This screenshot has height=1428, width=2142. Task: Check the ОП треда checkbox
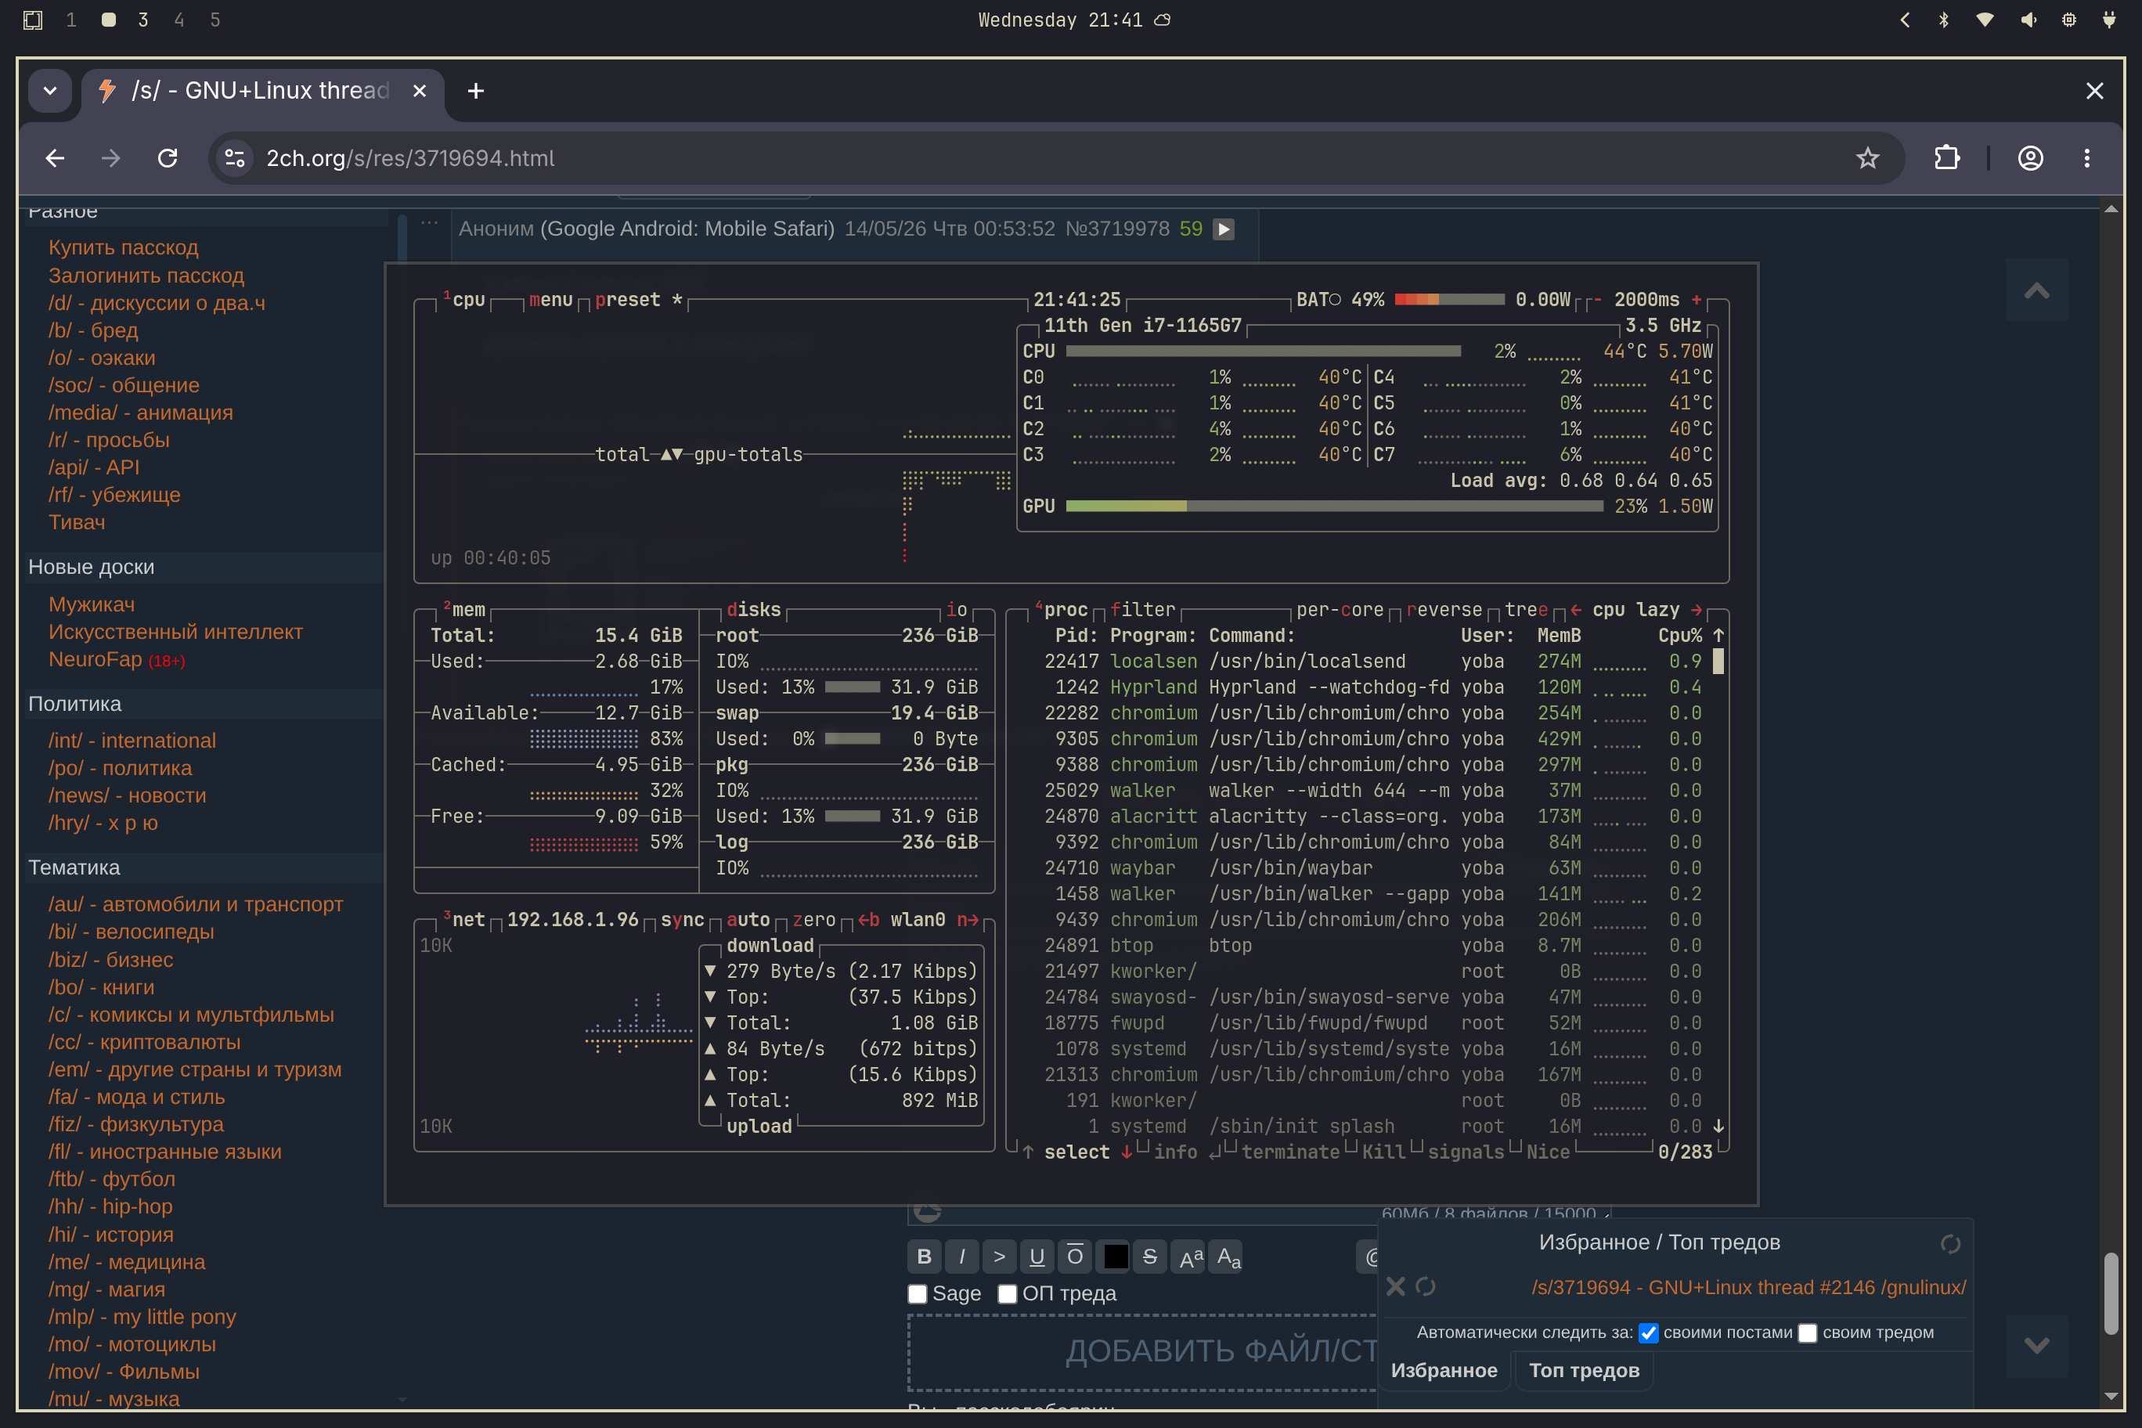point(1008,1294)
